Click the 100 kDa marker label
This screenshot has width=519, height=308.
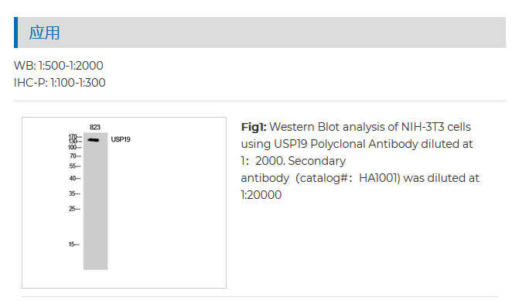click(x=73, y=147)
